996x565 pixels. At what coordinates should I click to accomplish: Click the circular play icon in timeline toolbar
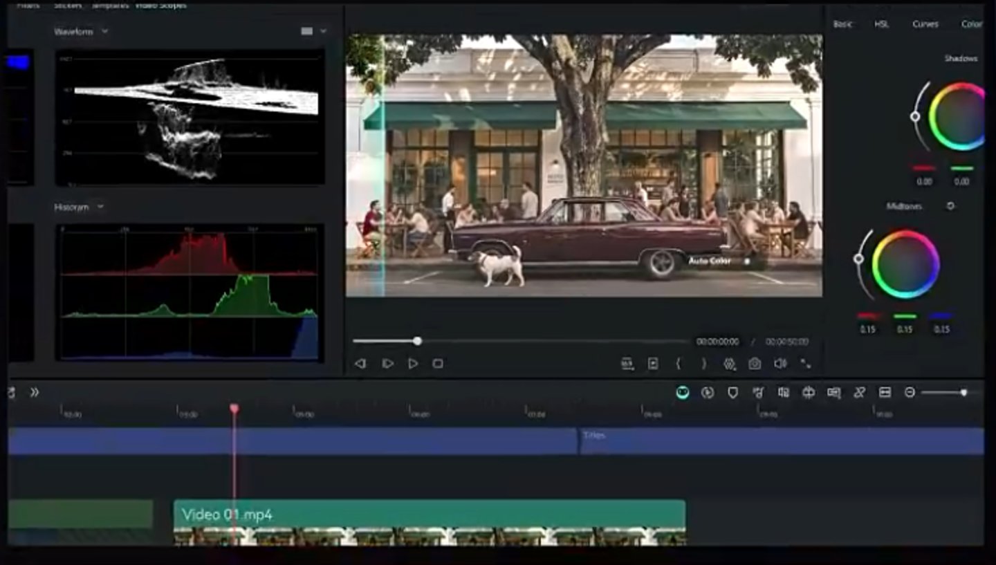[707, 392]
